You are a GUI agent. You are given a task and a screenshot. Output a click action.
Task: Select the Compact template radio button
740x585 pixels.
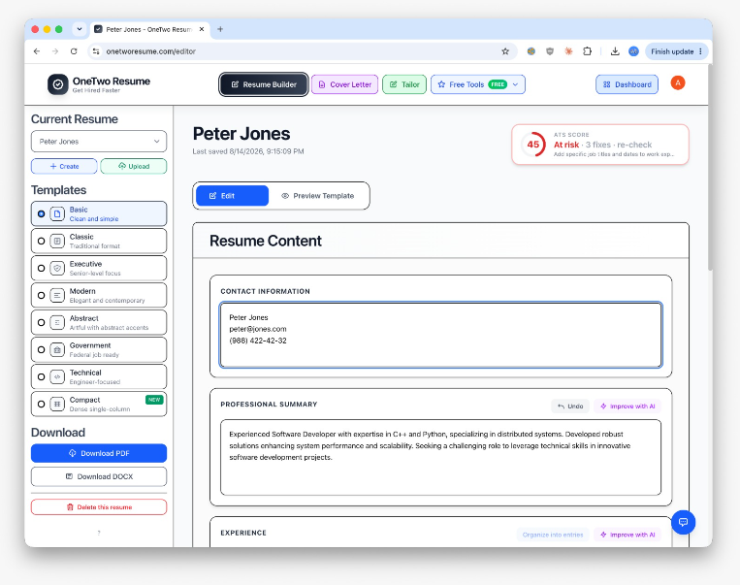[41, 405]
